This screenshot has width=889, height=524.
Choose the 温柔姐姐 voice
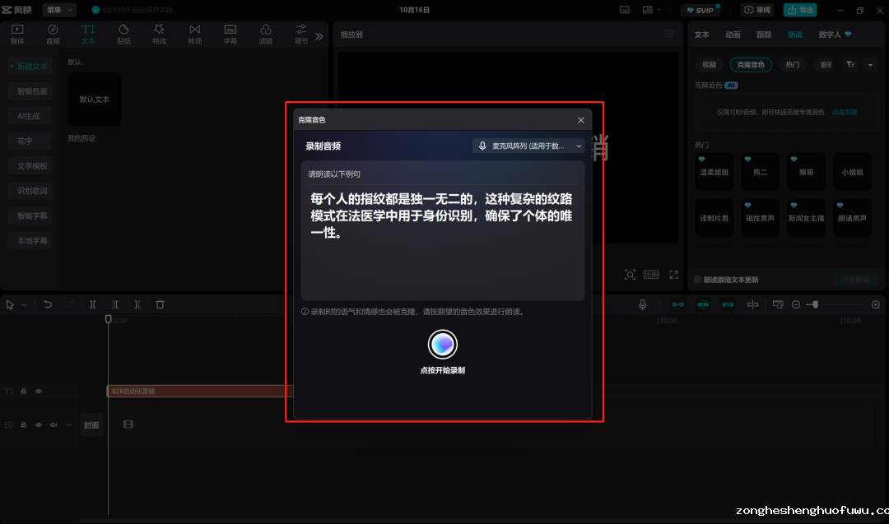[714, 172]
